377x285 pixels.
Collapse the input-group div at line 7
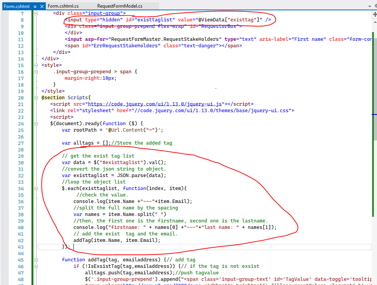(x=36, y=13)
